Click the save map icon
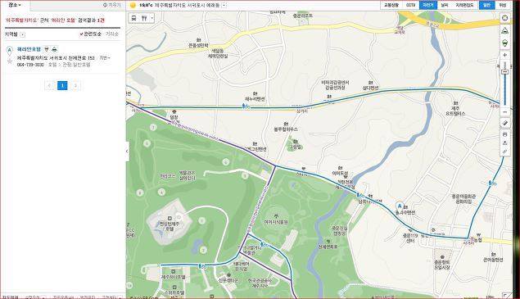Screen dimensions: 520x299 click(505, 143)
